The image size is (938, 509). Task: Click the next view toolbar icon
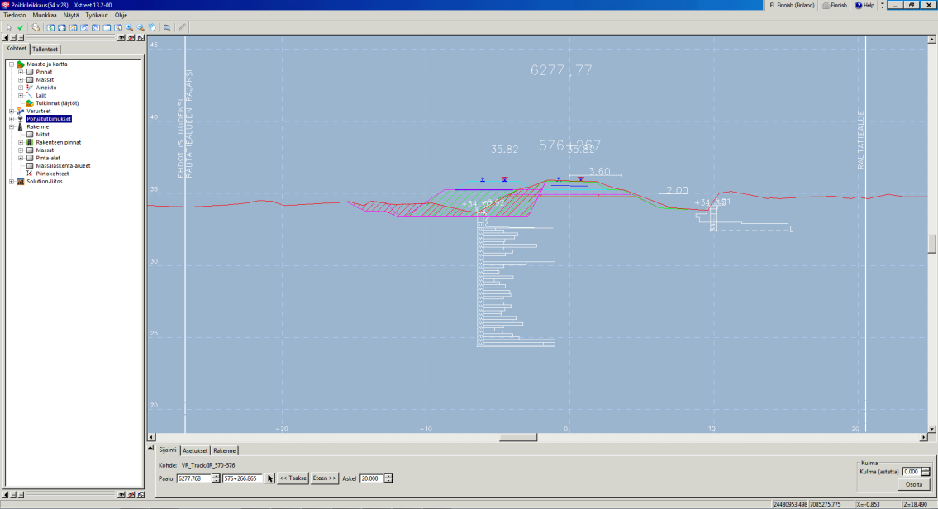(x=96, y=27)
